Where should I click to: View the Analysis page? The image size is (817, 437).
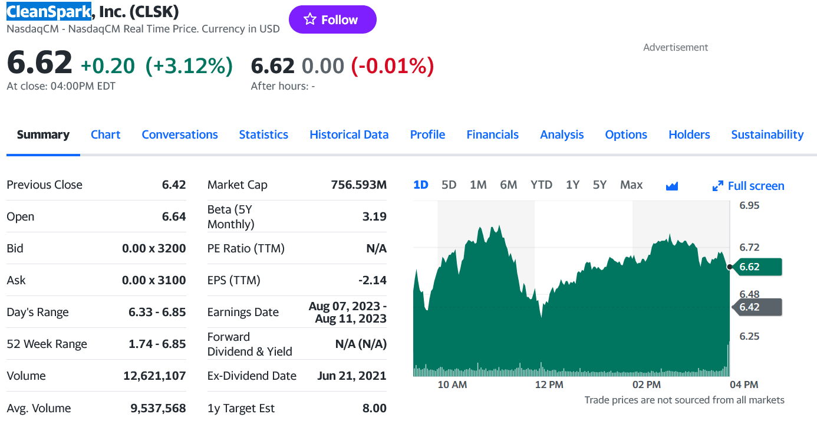click(x=561, y=134)
